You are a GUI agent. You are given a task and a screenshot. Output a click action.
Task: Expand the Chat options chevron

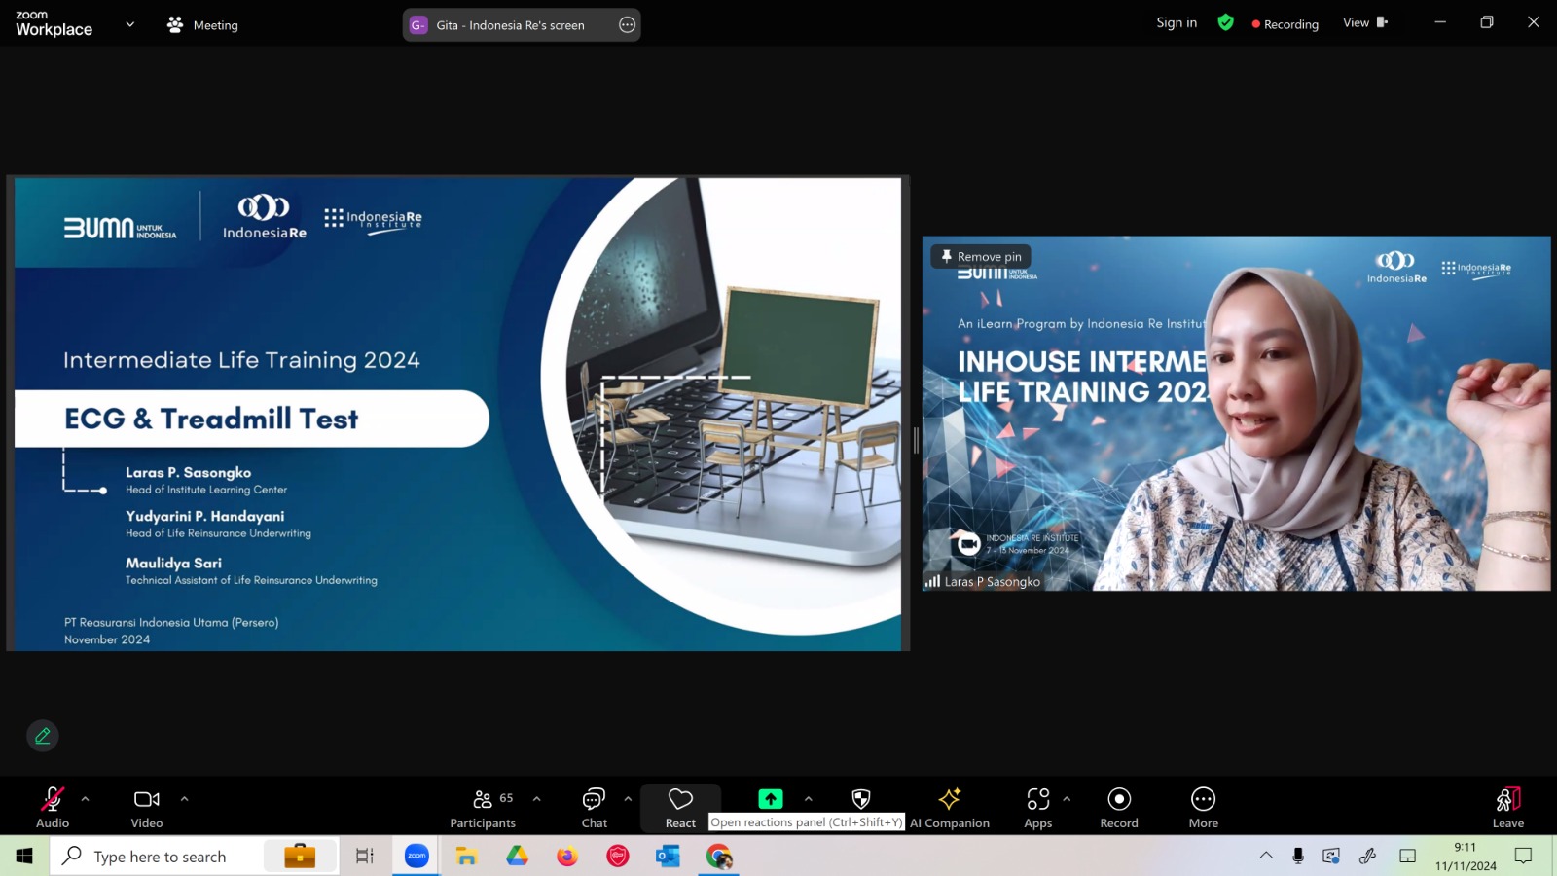[628, 799]
